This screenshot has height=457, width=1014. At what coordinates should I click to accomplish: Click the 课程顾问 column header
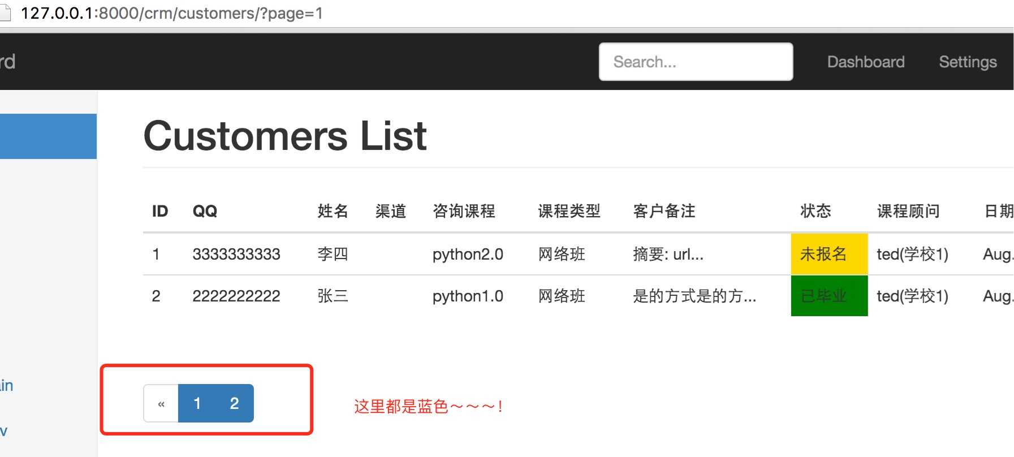tap(908, 211)
